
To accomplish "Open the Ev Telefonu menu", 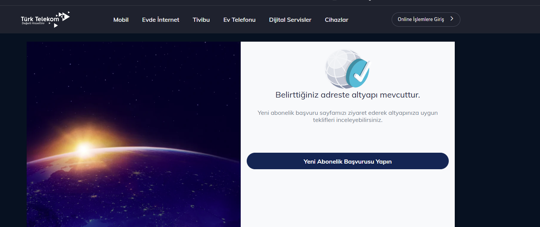I will click(x=239, y=20).
